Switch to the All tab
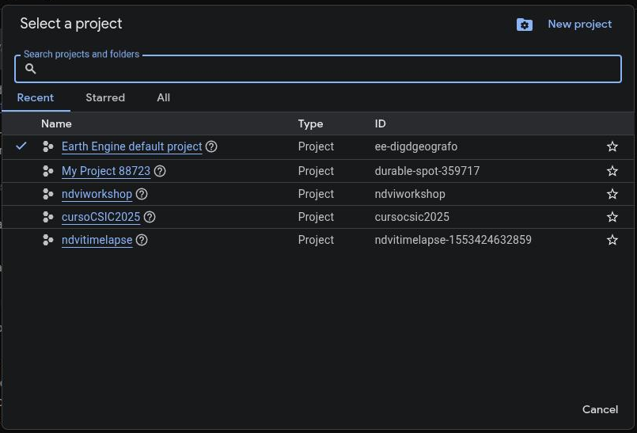The image size is (637, 433). click(163, 97)
